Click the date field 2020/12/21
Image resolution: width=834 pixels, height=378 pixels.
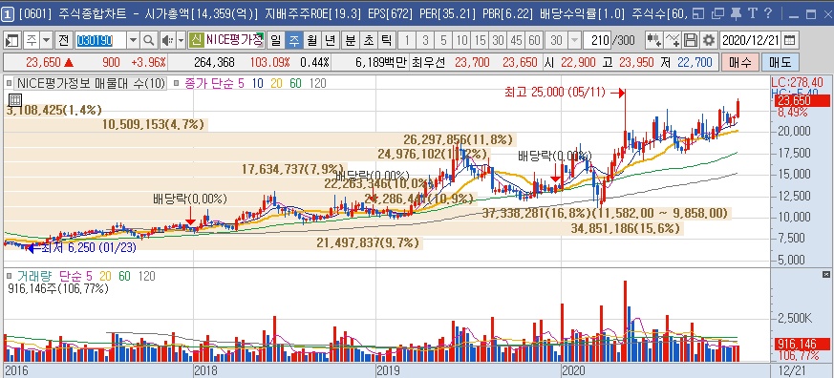752,40
